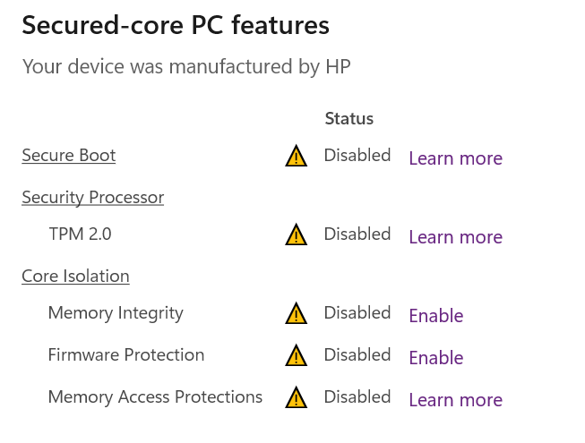Select the Memory Access Protections row label
This screenshot has height=443, width=585.
coord(155,397)
